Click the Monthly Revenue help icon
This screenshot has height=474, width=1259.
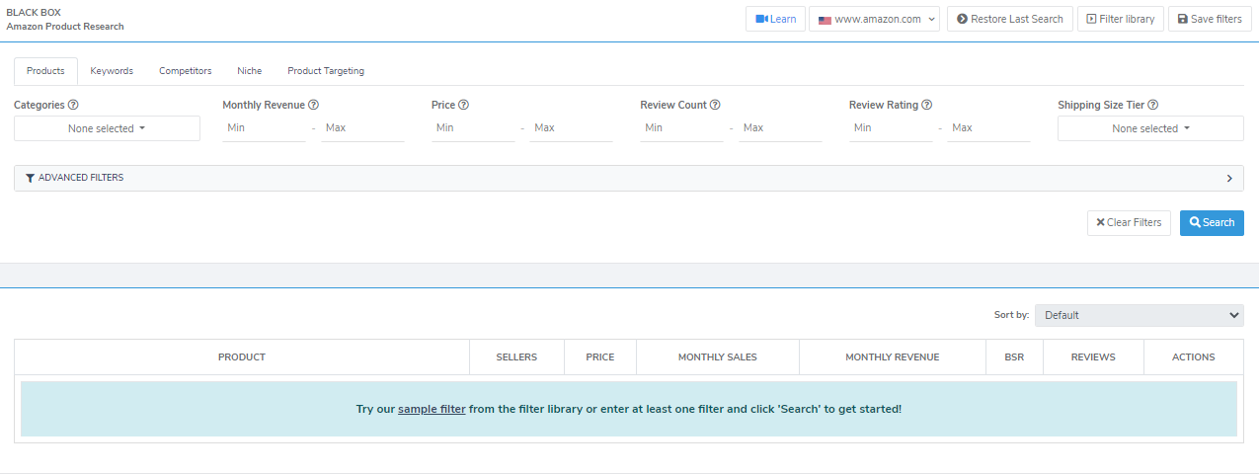click(x=314, y=105)
